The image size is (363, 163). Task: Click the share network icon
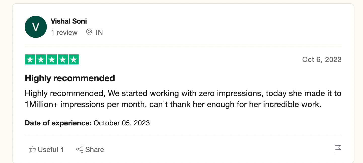coord(80,149)
